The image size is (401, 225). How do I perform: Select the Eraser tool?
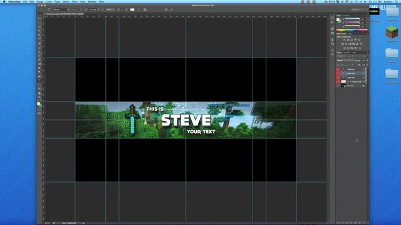click(x=39, y=60)
